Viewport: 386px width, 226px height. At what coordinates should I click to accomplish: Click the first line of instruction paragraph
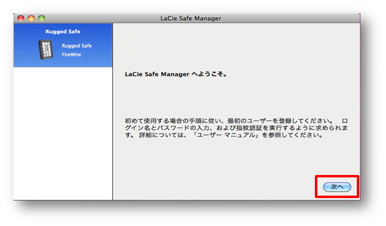[236, 121]
